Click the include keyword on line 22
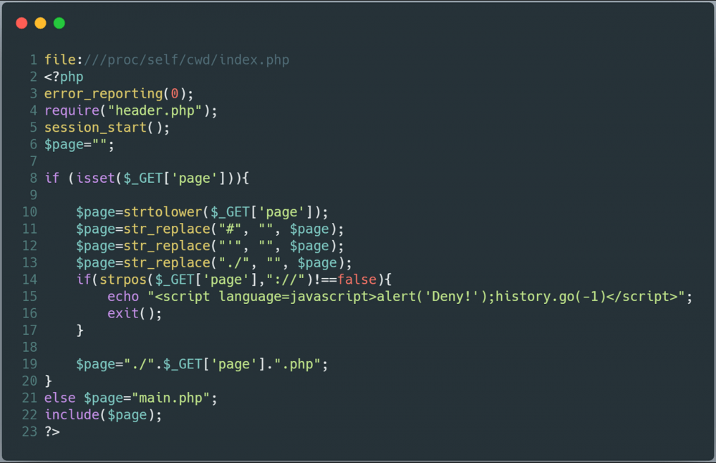 (72, 415)
